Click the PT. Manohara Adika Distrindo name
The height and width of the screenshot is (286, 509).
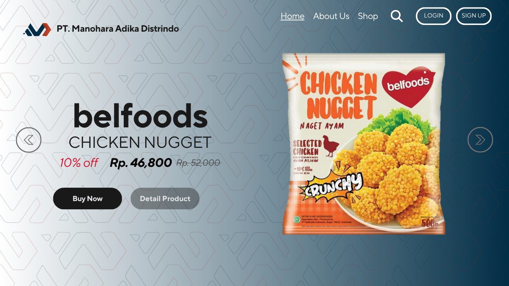[118, 29]
